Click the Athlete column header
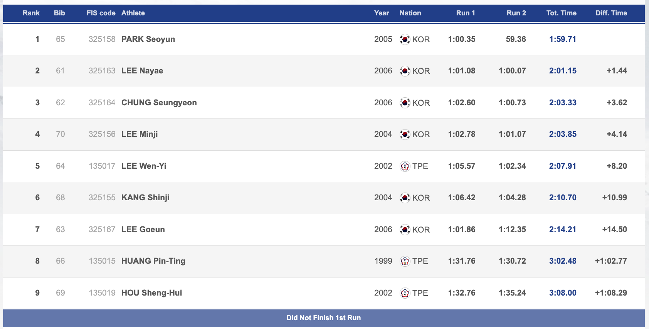 [133, 13]
